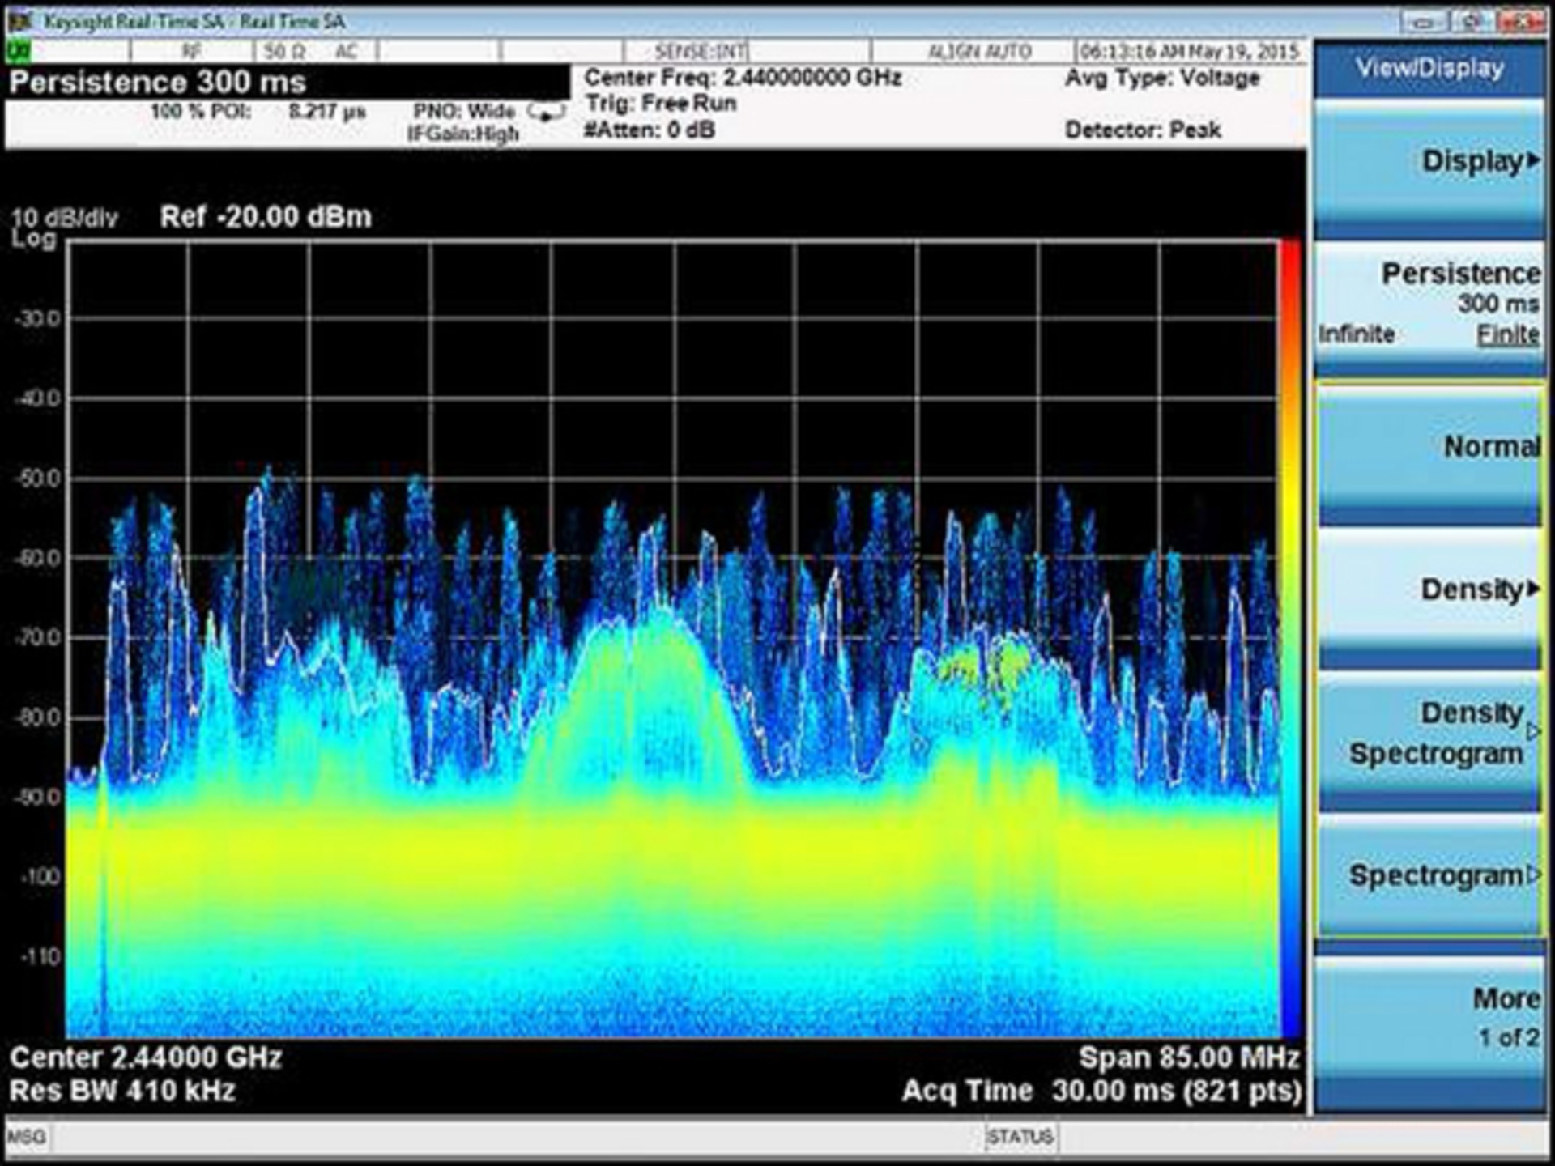Click the Center Freq readout
Screen dimensions: 1555x1166
[742, 78]
